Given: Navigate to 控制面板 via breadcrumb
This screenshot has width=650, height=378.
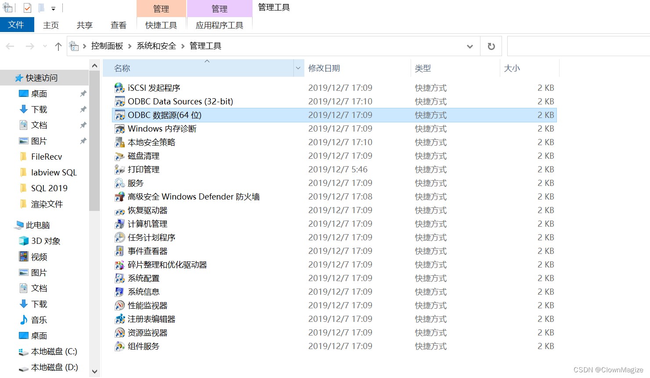Looking at the screenshot, I should [107, 46].
